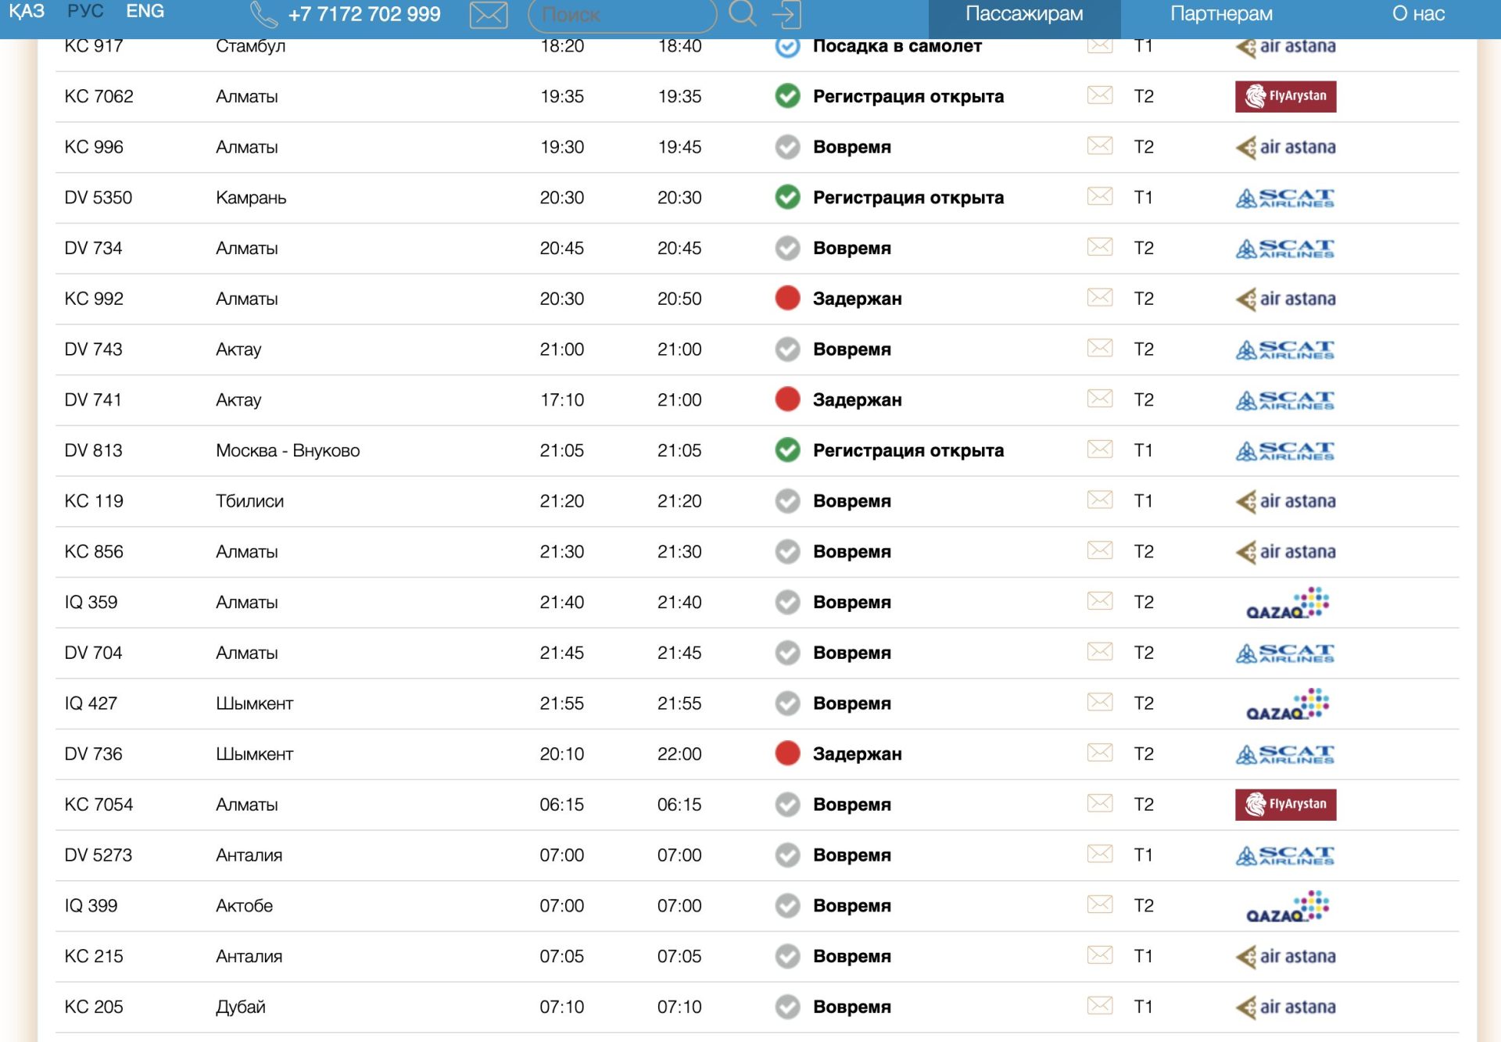Select destination Анталия on KC 215 row
This screenshot has height=1042, width=1501.
[249, 956]
